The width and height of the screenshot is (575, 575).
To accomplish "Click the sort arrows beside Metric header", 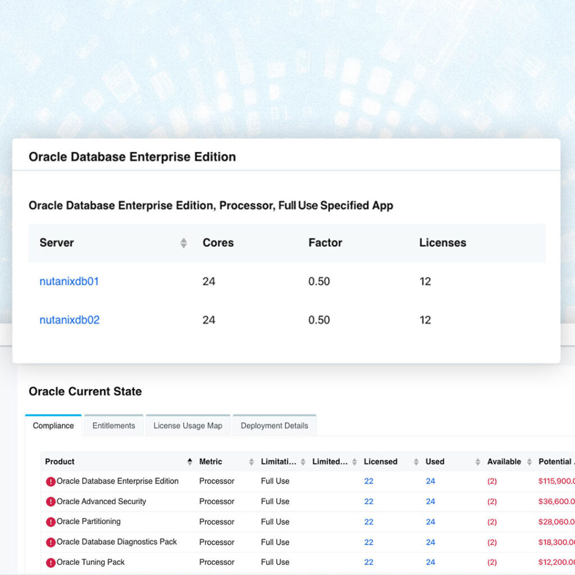I will pyautogui.click(x=251, y=462).
